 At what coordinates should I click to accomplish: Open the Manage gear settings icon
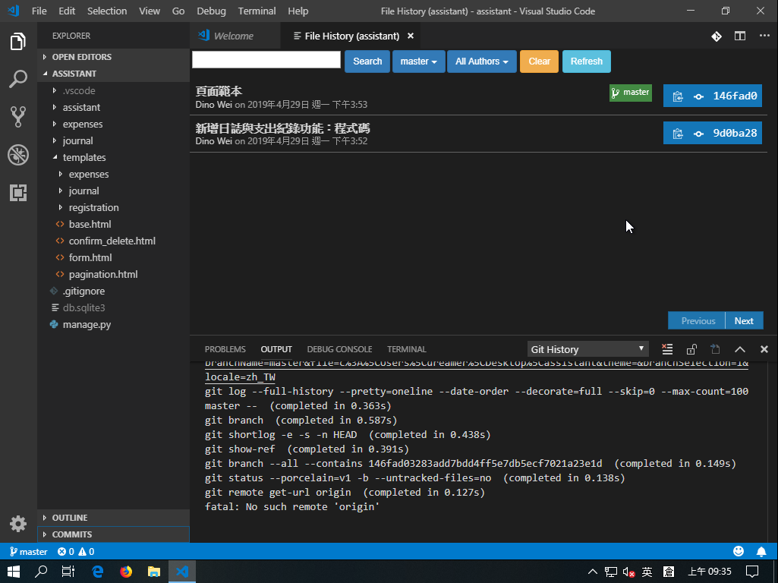pyautogui.click(x=18, y=524)
